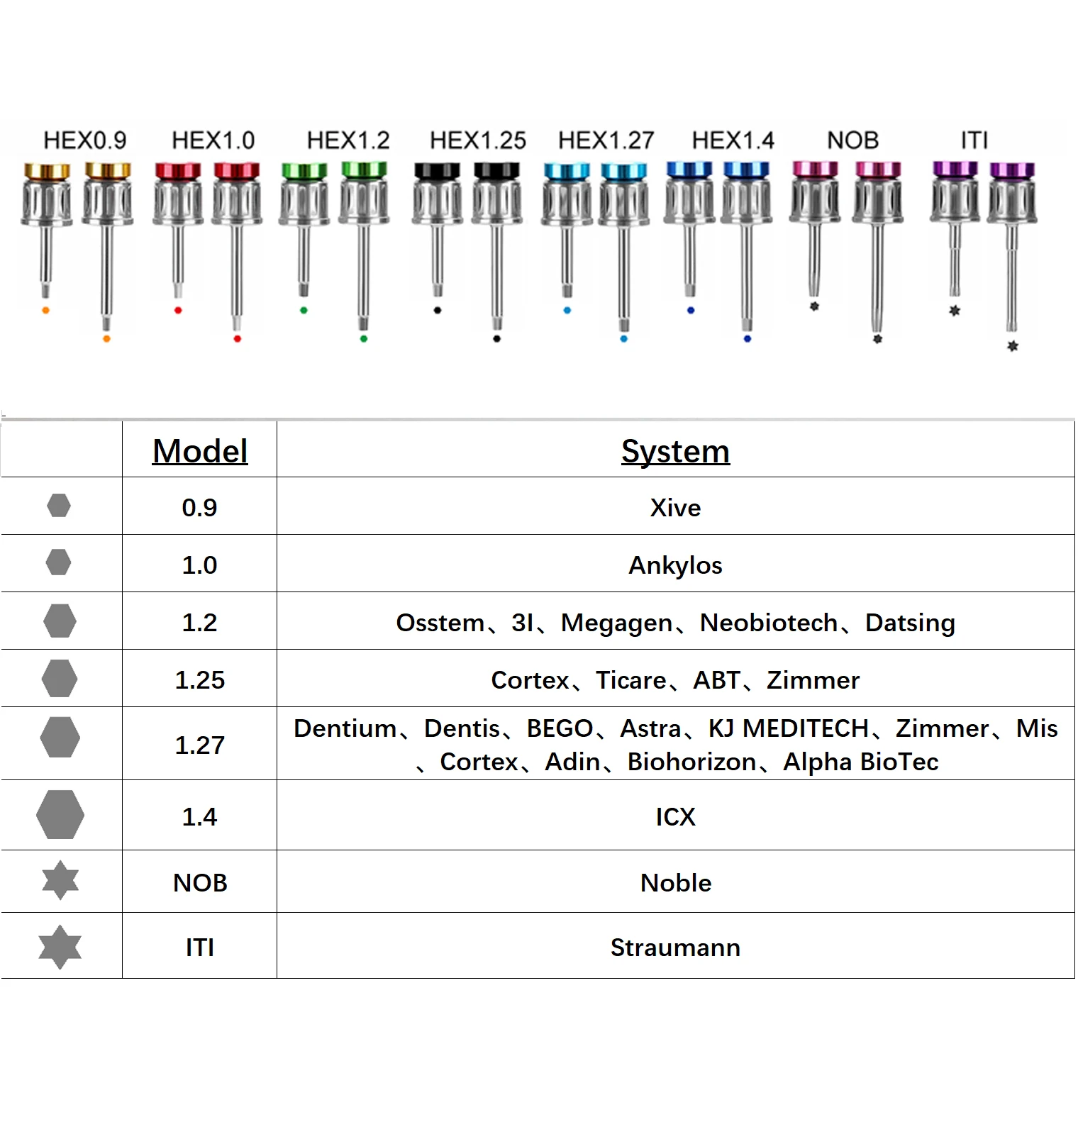Select the star icon in the ITI row

tap(60, 947)
